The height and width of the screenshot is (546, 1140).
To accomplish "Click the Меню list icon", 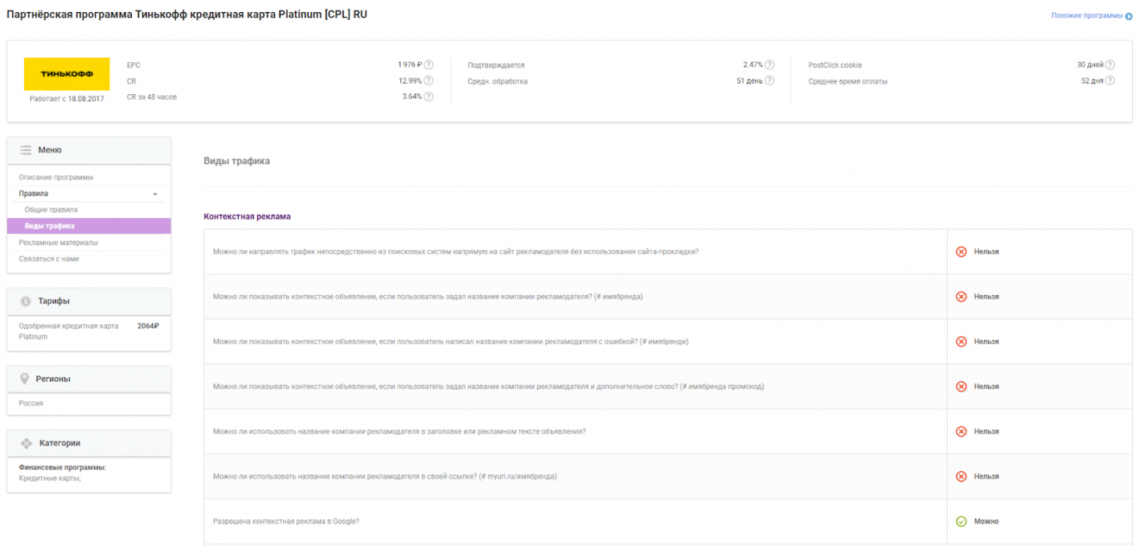I will coord(26,150).
